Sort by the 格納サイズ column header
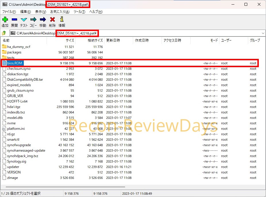The image size is (266, 197). click(x=90, y=40)
